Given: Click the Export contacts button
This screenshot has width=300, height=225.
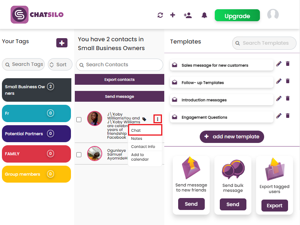Looking at the screenshot, I should [120, 79].
